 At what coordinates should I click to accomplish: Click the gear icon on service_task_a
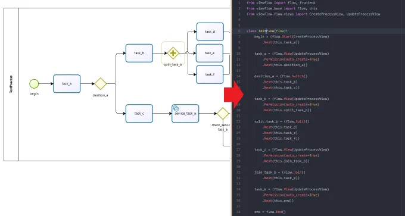point(176,108)
